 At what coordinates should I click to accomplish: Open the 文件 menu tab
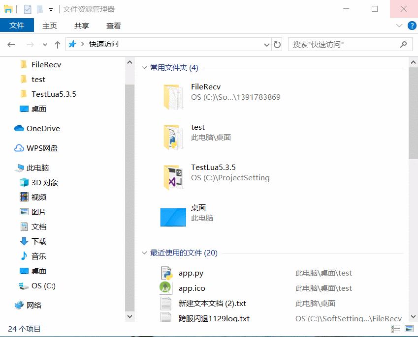(x=17, y=26)
